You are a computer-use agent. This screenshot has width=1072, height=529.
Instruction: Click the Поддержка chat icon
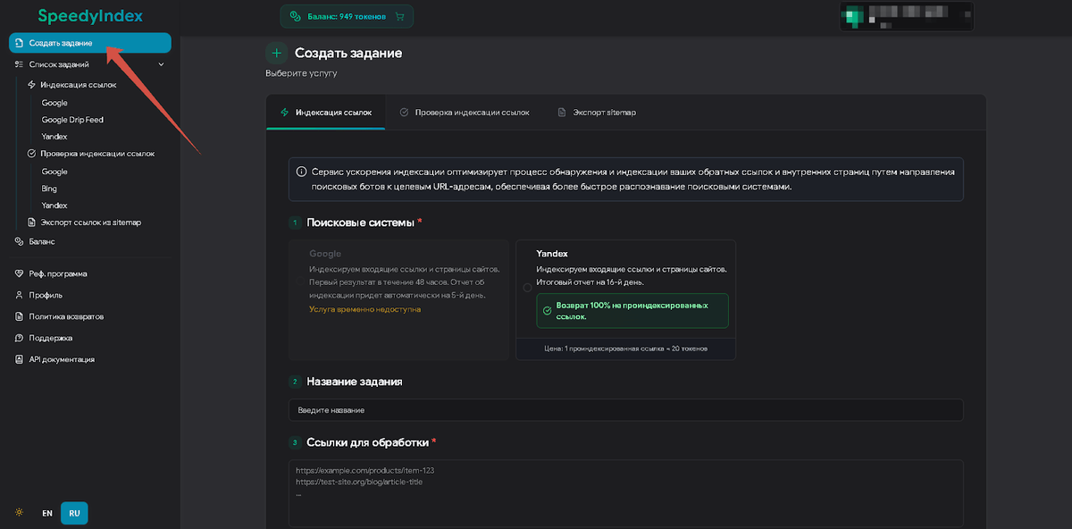click(20, 338)
